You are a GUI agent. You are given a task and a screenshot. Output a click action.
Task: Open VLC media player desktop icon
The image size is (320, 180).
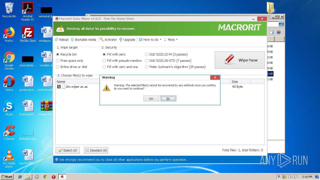pyautogui.click(x=9, y=158)
